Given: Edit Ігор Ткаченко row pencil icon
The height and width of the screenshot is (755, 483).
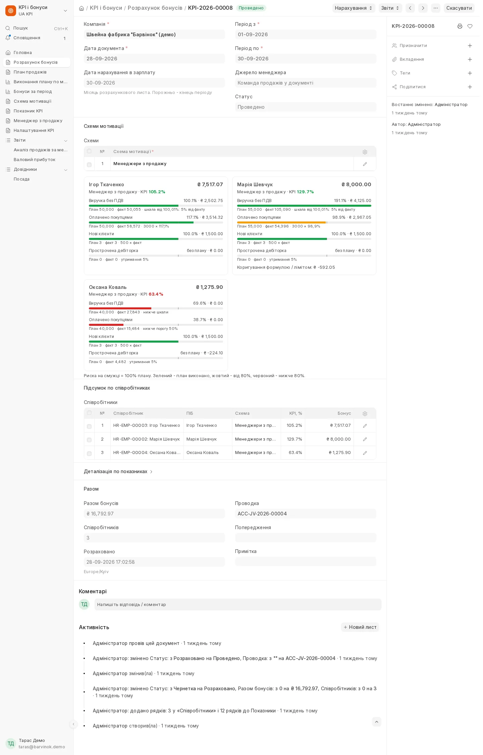Looking at the screenshot, I should point(365,426).
